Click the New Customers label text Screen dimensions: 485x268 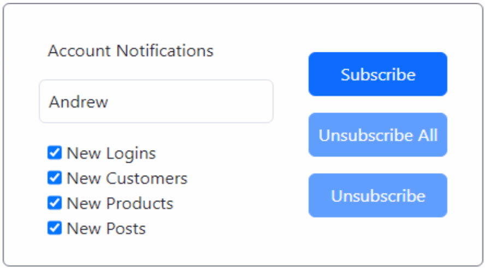[127, 178]
